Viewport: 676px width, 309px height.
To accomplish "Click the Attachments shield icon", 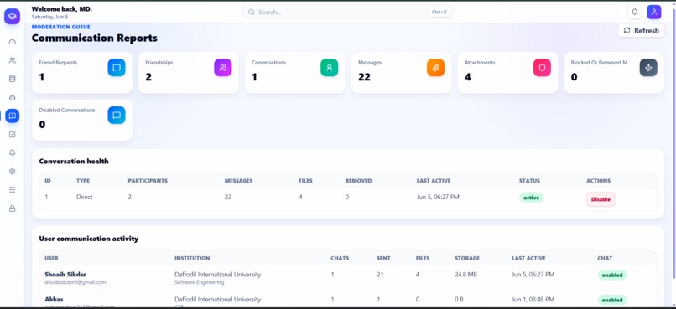I will 542,68.
